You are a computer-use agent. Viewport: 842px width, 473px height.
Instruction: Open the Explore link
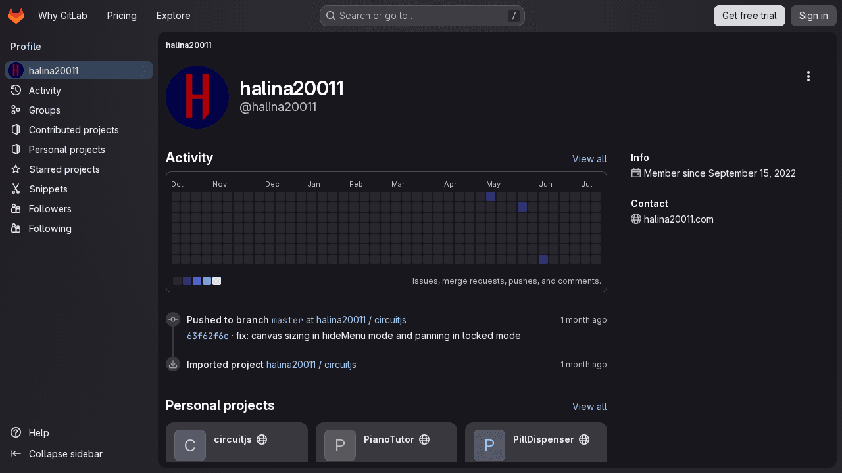(173, 16)
